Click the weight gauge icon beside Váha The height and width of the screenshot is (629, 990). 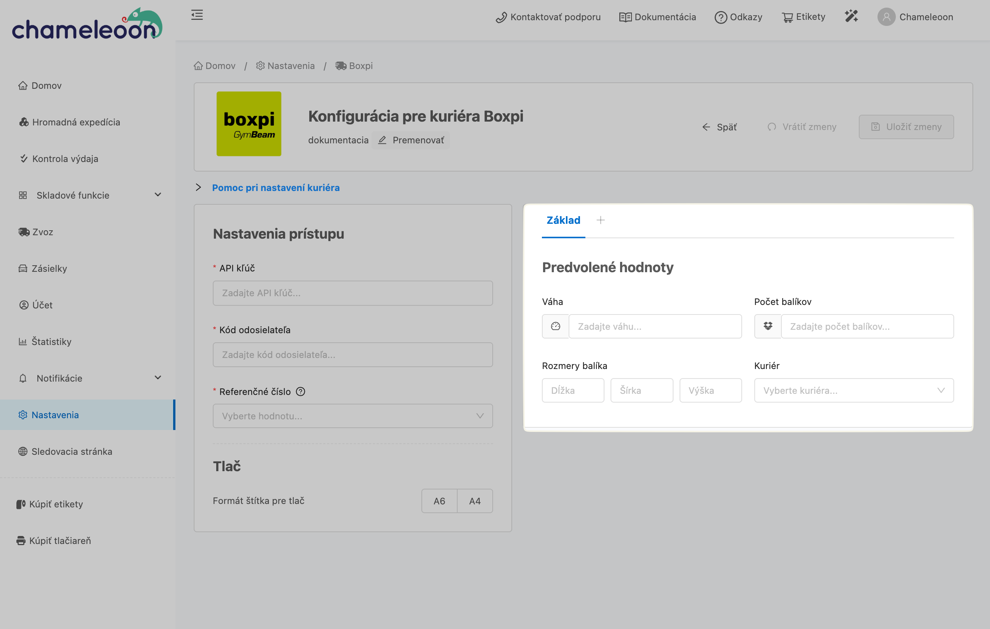(x=555, y=326)
